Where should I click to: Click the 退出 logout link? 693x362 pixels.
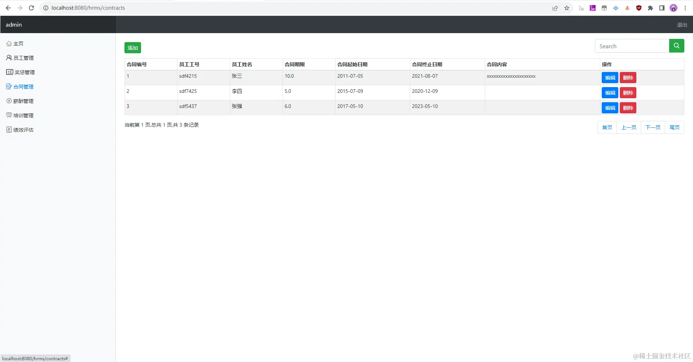[682, 25]
